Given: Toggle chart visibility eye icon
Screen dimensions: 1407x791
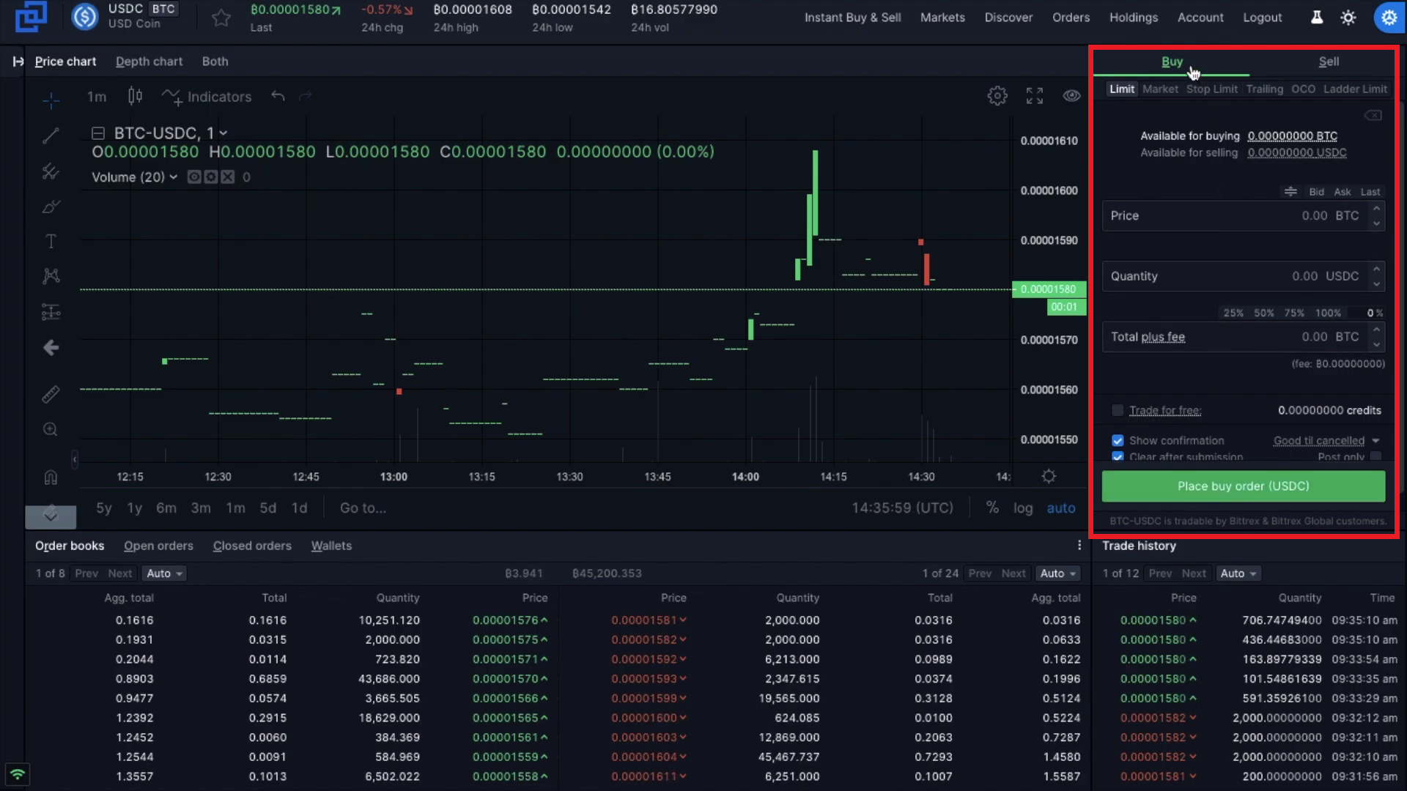Looking at the screenshot, I should point(1071,96).
